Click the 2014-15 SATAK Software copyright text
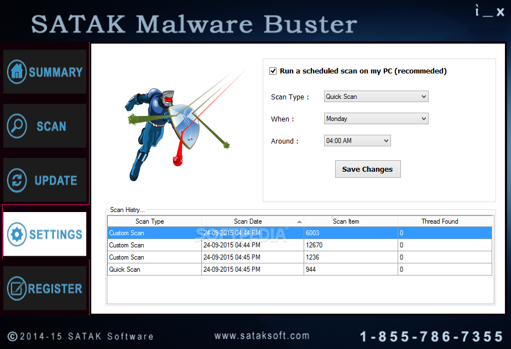This screenshot has height=349, width=511. [80, 336]
